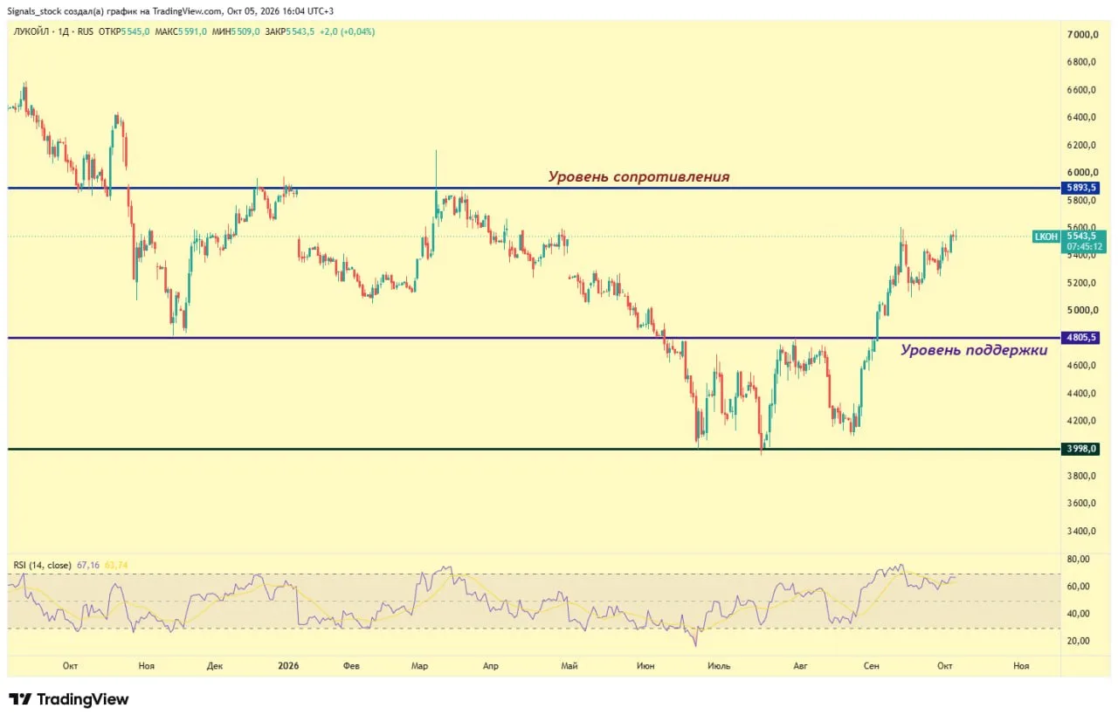Click the 'ЛУКОЙЛ · 1Д · RUS' symbol title
The height and width of the screenshot is (722, 1118).
point(53,31)
